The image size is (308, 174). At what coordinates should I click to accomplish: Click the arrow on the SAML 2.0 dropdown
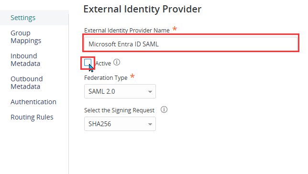coord(150,91)
